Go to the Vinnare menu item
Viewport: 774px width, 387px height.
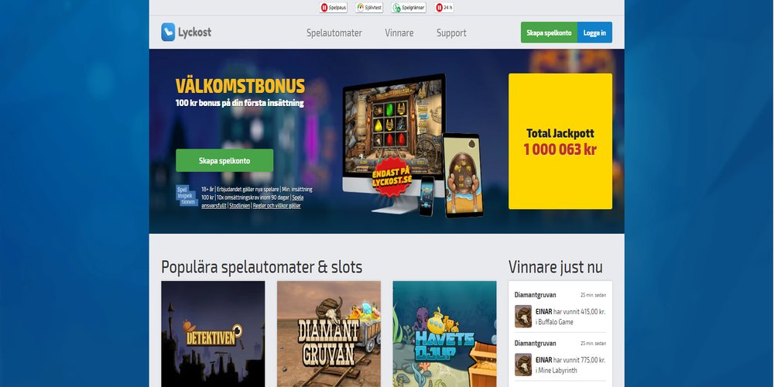399,33
